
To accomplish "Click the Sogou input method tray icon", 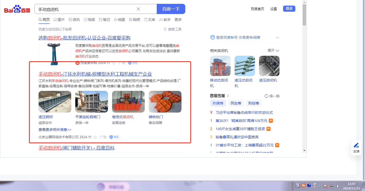I will (x=303, y=185).
